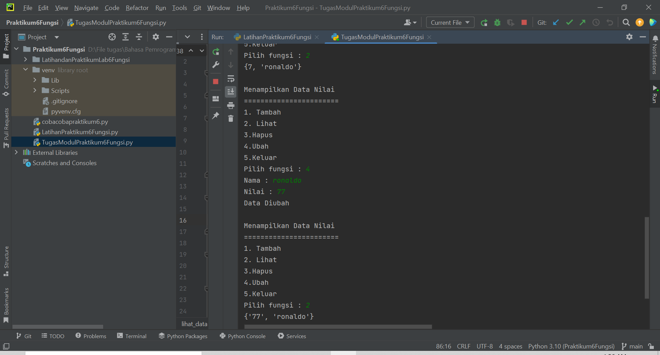Collapse all in Project tree

139,37
